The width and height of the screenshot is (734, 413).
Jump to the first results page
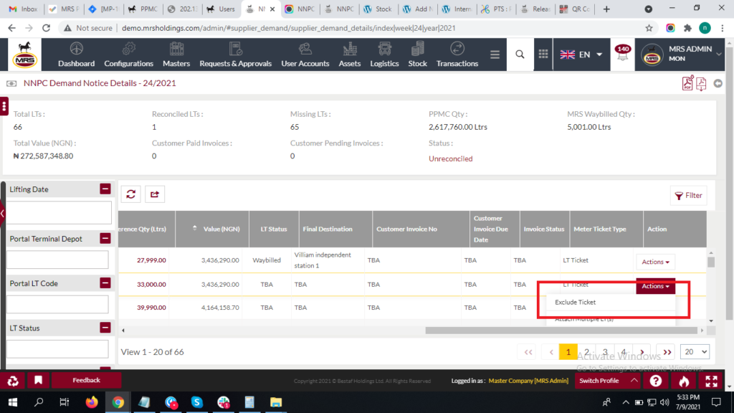tap(528, 351)
